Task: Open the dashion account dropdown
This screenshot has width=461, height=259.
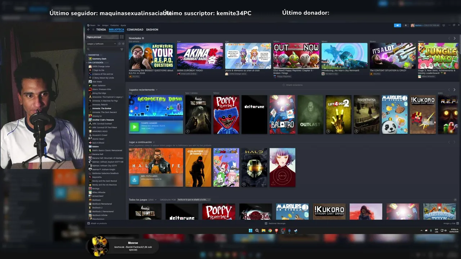Action: [425, 25]
